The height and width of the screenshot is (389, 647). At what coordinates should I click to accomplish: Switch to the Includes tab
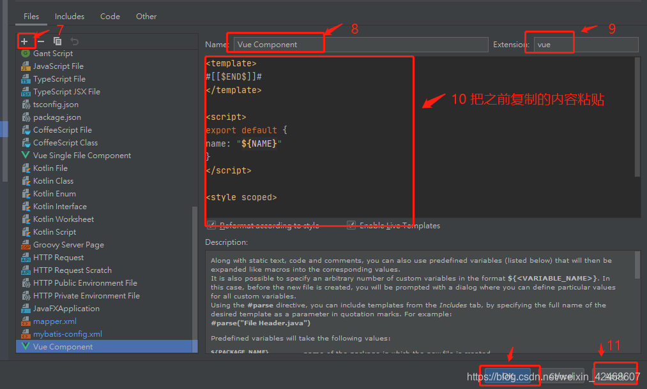click(69, 16)
